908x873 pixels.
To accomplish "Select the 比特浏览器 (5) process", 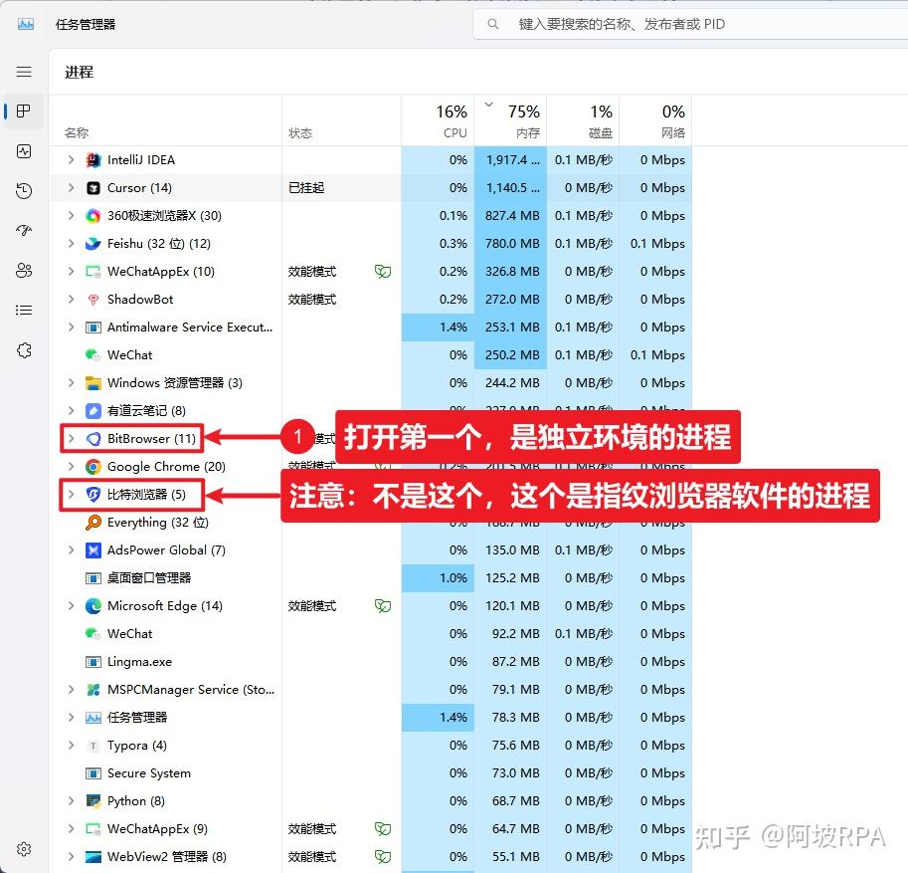I will coord(144,494).
